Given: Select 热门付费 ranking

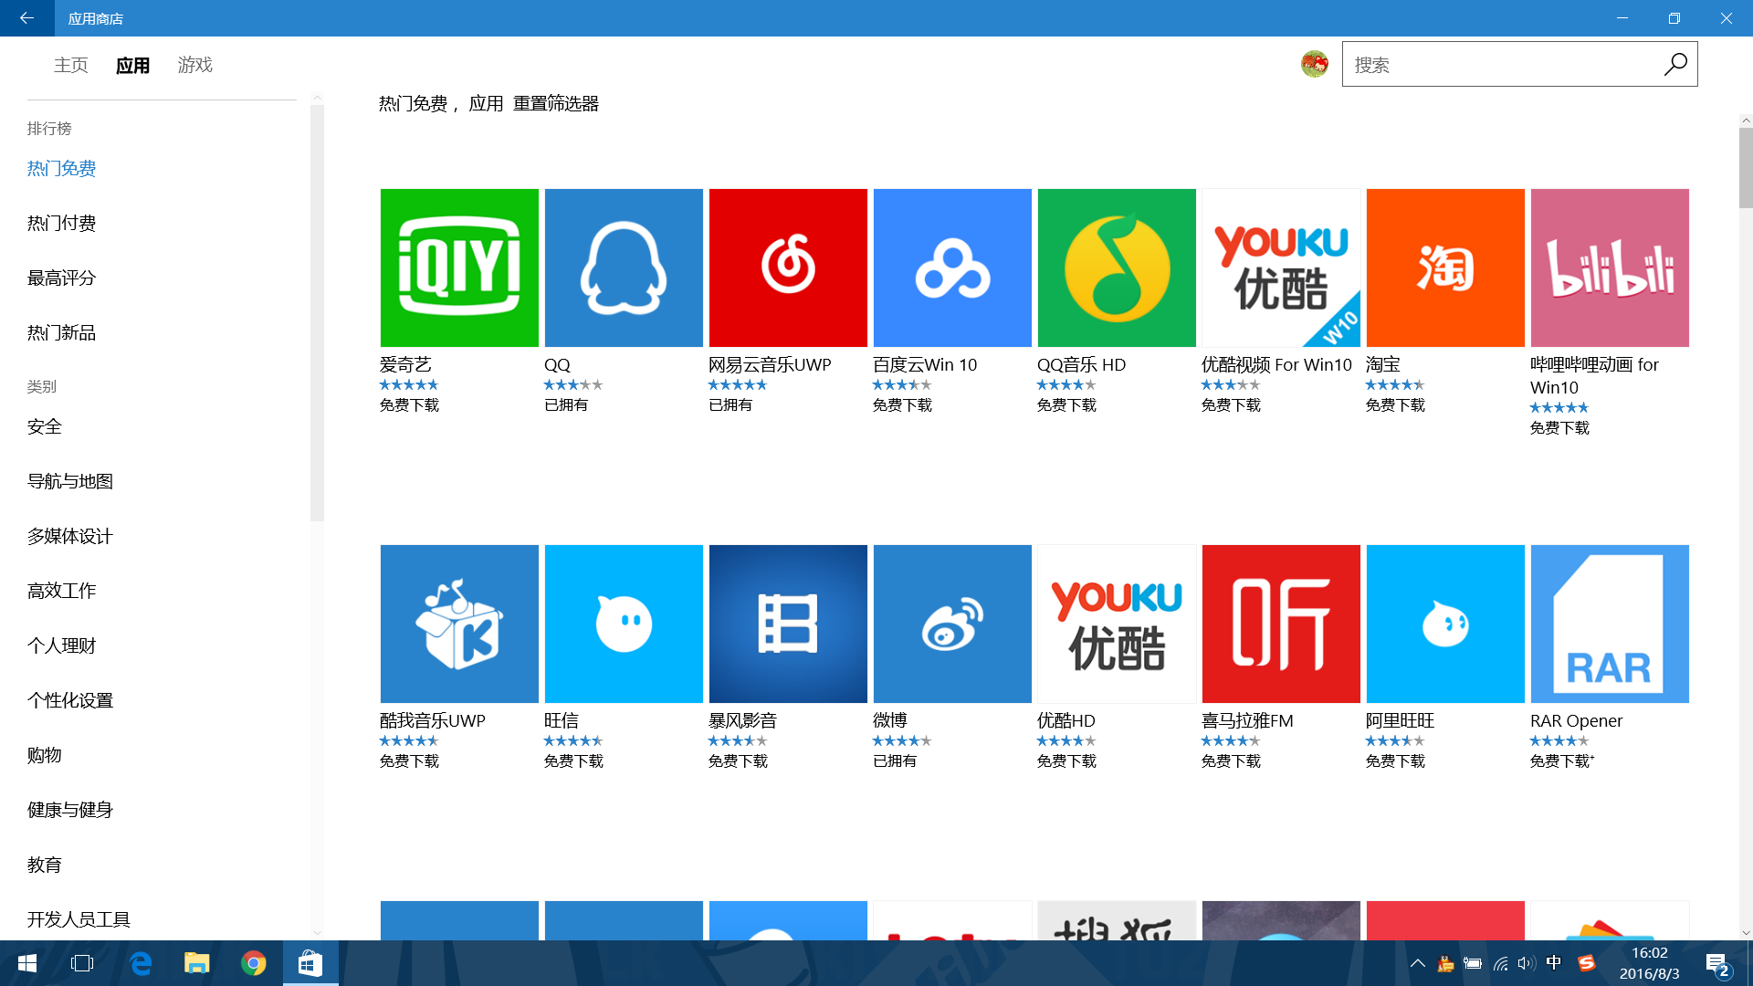Looking at the screenshot, I should [x=62, y=223].
